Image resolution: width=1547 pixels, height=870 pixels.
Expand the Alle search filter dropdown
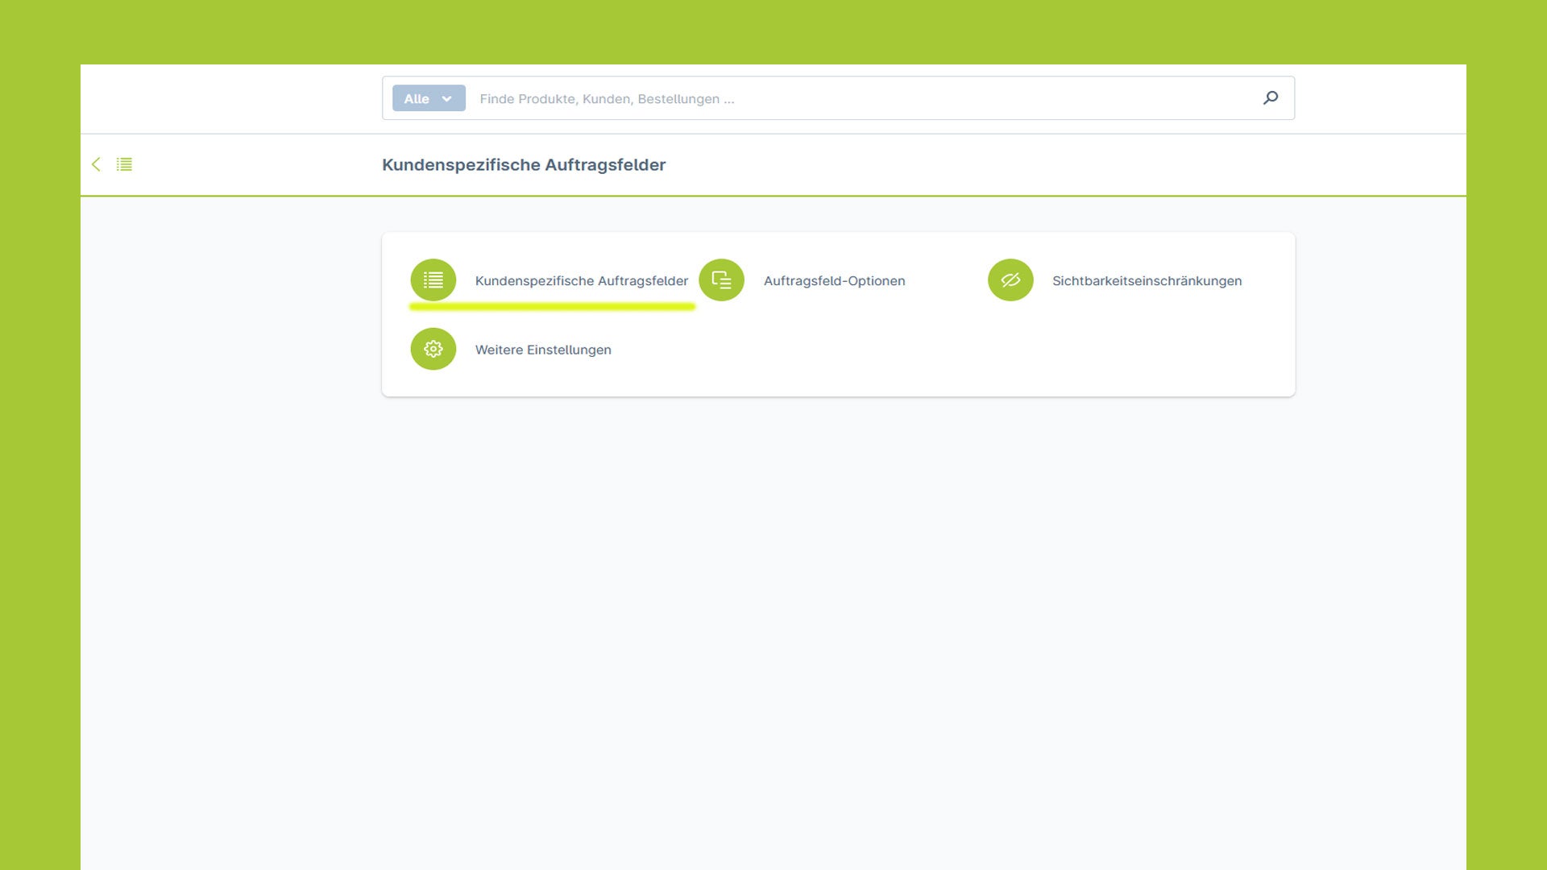pyautogui.click(x=429, y=98)
